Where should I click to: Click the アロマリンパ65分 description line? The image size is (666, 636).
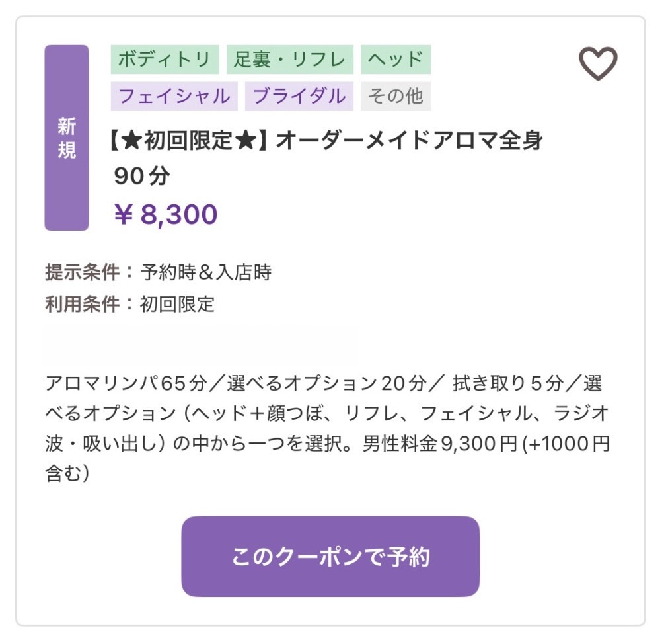324,383
